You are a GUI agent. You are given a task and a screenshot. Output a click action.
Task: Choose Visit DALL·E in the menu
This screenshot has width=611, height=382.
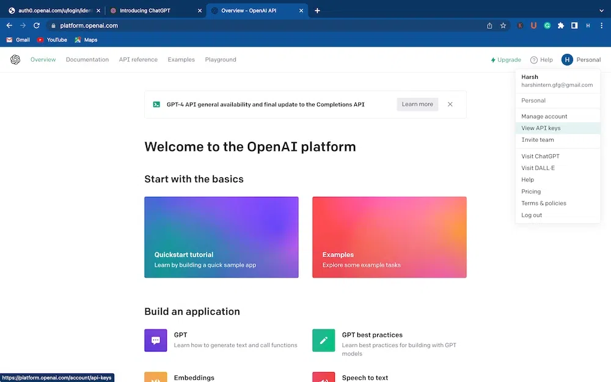click(x=558, y=167)
